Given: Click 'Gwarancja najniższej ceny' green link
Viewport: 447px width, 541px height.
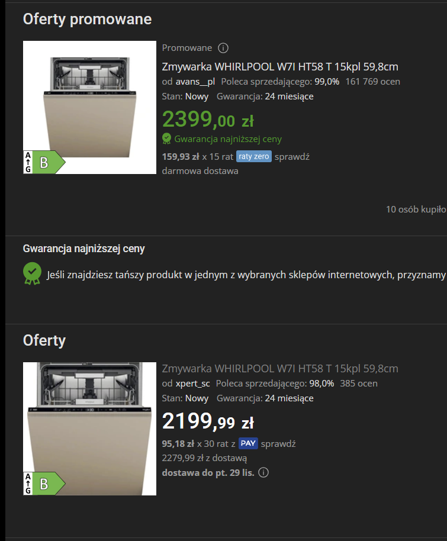Looking at the screenshot, I should (228, 139).
